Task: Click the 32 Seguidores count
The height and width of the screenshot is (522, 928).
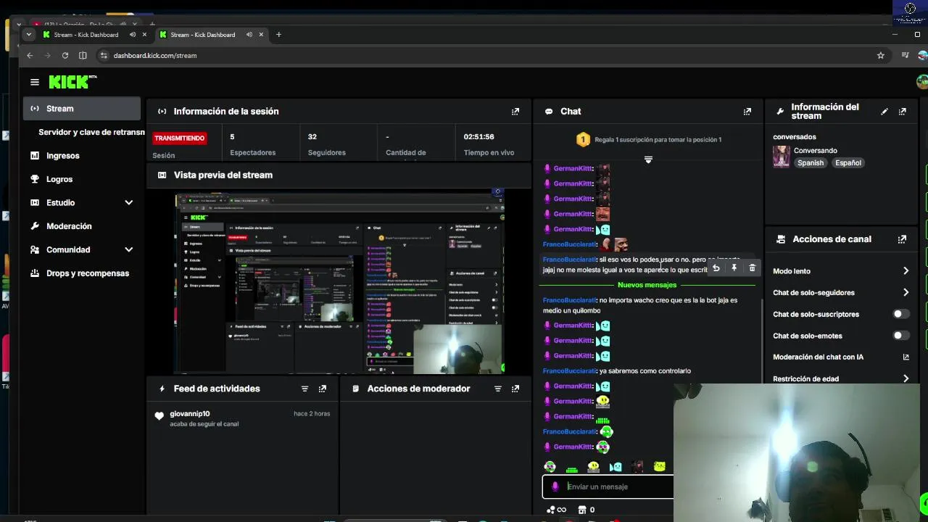Action: pos(312,136)
